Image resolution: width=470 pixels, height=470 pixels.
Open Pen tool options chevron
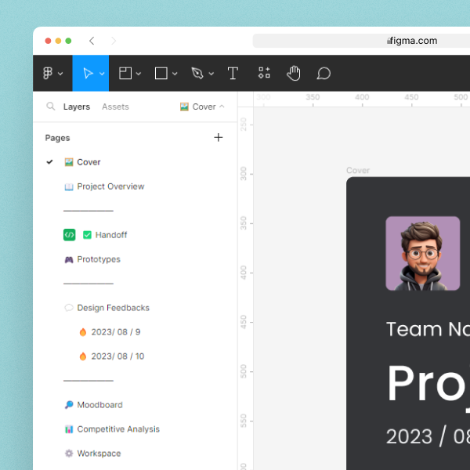click(x=211, y=74)
